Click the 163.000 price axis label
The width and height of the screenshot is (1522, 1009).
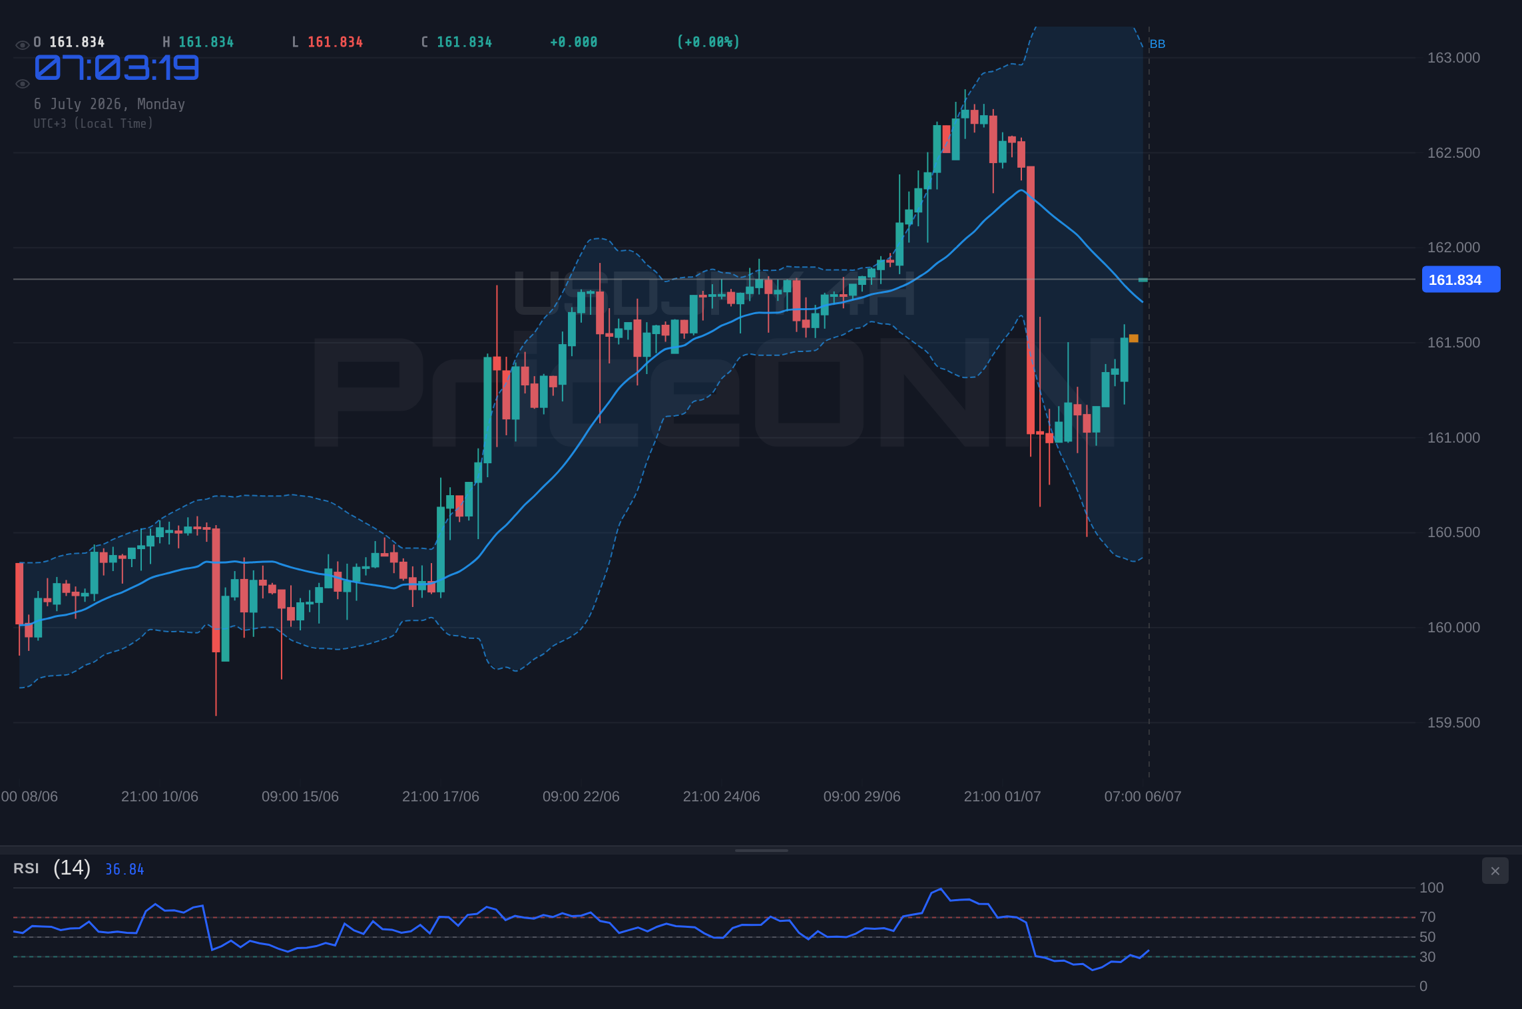(1453, 58)
